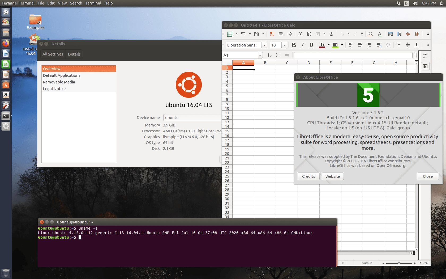The image size is (446, 279).
Task: Open the Edit menu in top bar
Action: tap(51, 3)
